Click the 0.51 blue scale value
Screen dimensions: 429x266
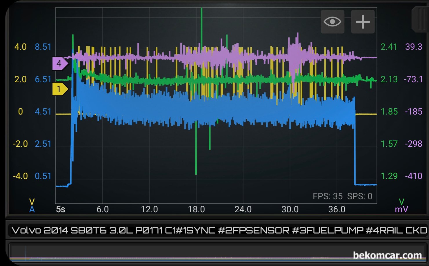click(43, 176)
